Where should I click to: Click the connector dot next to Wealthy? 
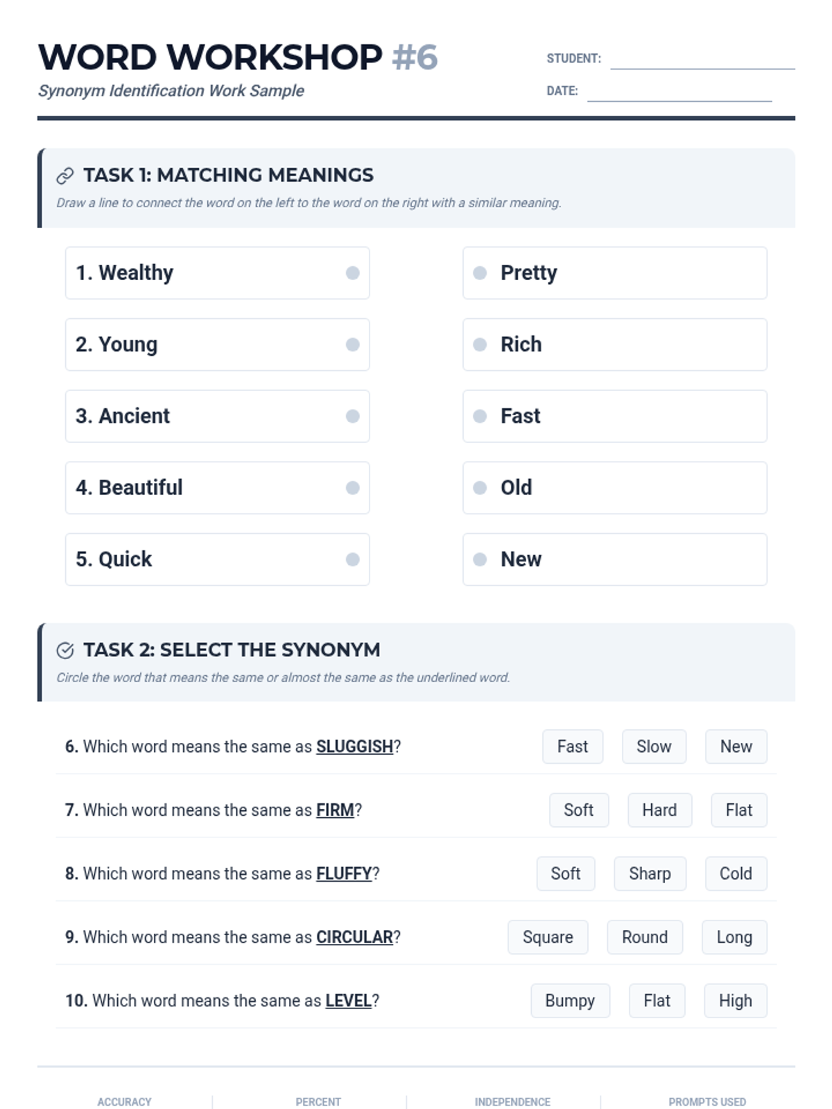352,273
